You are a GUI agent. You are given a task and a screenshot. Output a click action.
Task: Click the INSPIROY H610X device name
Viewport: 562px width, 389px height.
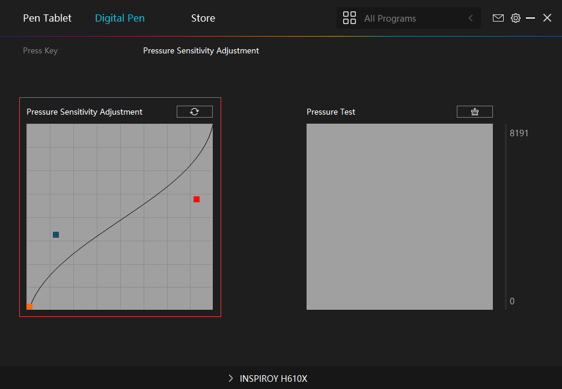point(273,379)
